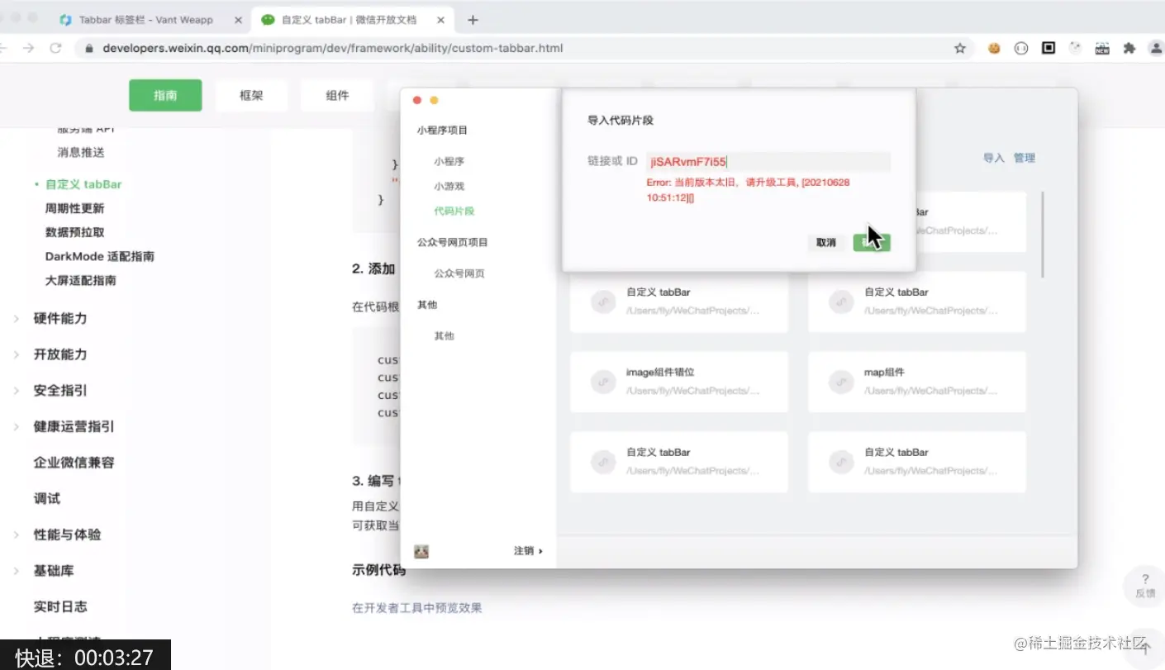Go forward in Chrome navigation
Image resolution: width=1165 pixels, height=670 pixels.
click(28, 48)
